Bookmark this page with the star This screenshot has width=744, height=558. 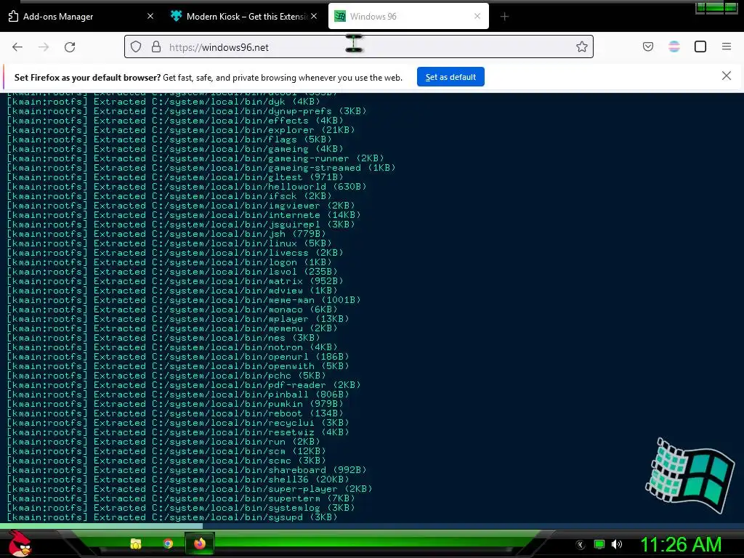coord(582,46)
